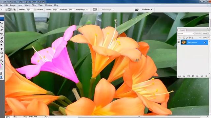The width and height of the screenshot is (211, 118).
Task: Open the Workspace dropdown
Action: (147, 10)
